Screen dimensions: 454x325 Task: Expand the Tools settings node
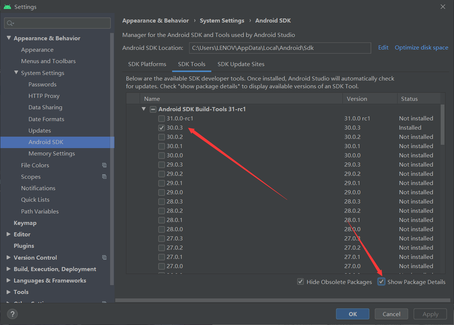coord(9,292)
